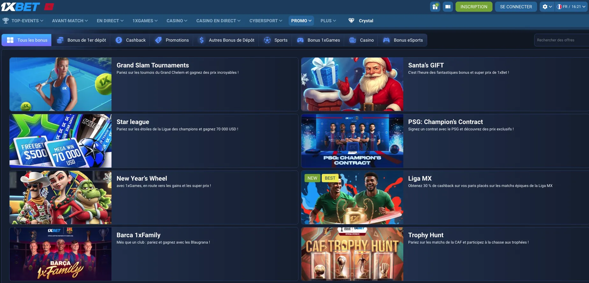Screen dimensions: 589x283
Task: Click the mobile apps icon in header
Action: (448, 7)
